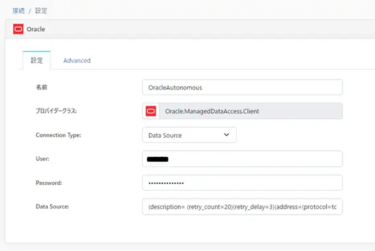The width and height of the screenshot is (375, 251).
Task: Click the User label
Action: (x=42, y=159)
